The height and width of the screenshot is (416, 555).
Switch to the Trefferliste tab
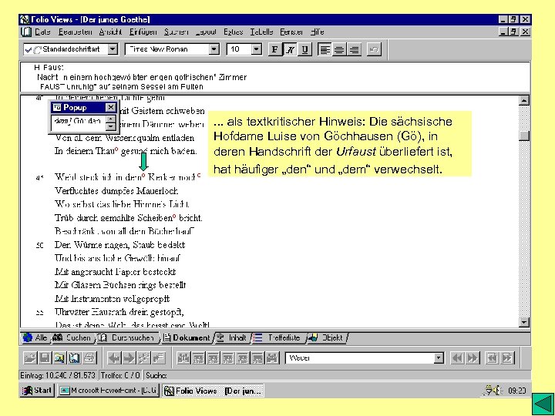click(x=277, y=338)
